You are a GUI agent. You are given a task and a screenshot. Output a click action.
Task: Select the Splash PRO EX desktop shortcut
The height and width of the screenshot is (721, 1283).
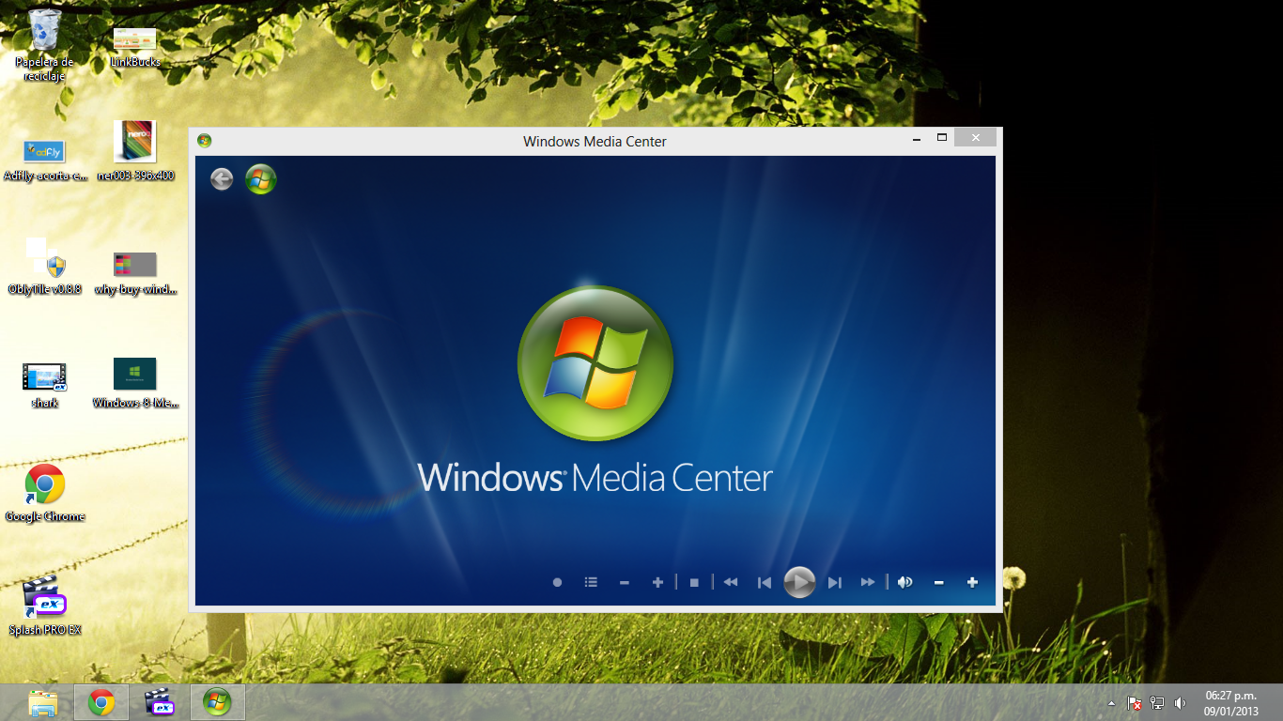click(x=45, y=606)
